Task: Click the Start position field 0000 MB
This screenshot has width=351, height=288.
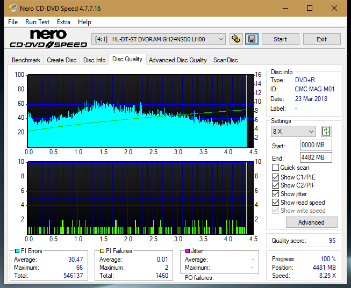Action: (x=316, y=145)
